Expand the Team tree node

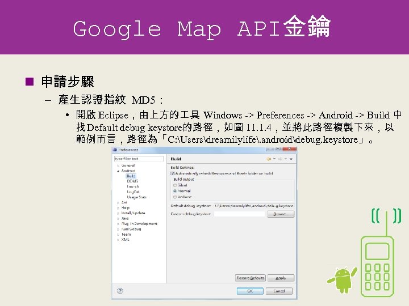click(x=118, y=235)
